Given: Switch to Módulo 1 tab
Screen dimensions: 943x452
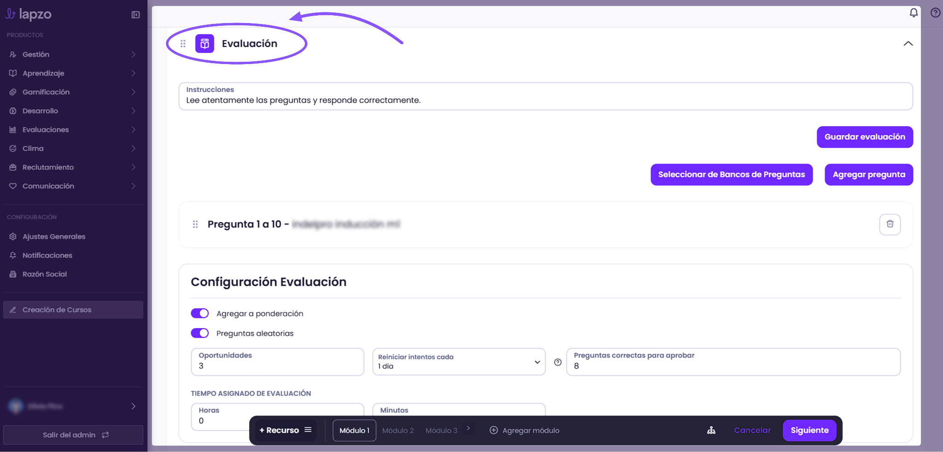Looking at the screenshot, I should (354, 430).
